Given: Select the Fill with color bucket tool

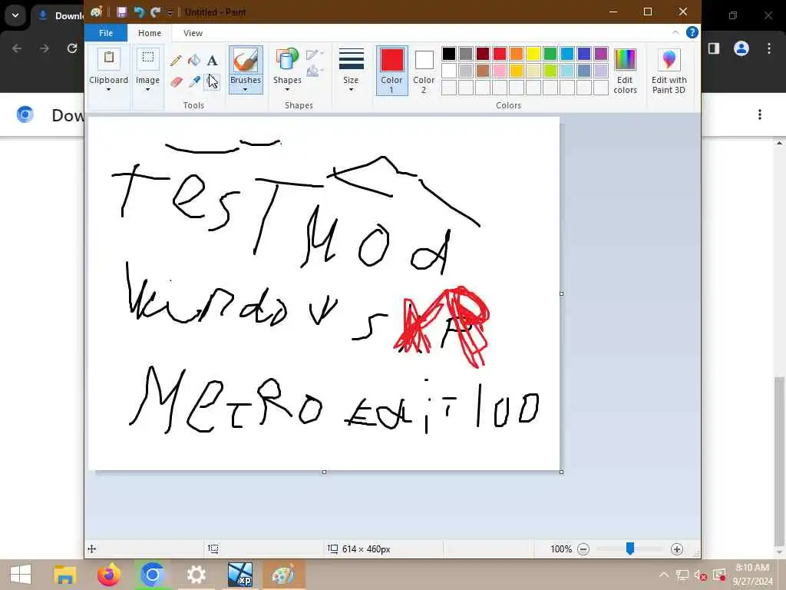Looking at the screenshot, I should [194, 61].
